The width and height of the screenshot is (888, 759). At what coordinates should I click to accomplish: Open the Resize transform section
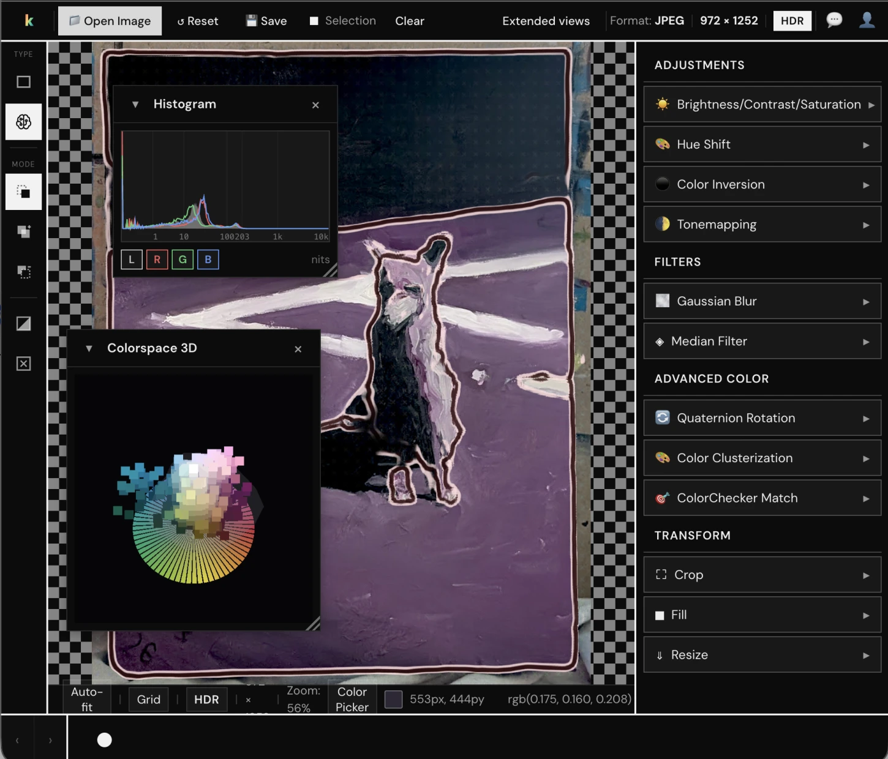pyautogui.click(x=762, y=655)
